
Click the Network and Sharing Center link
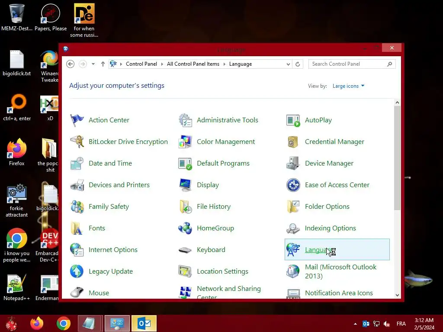228,293
